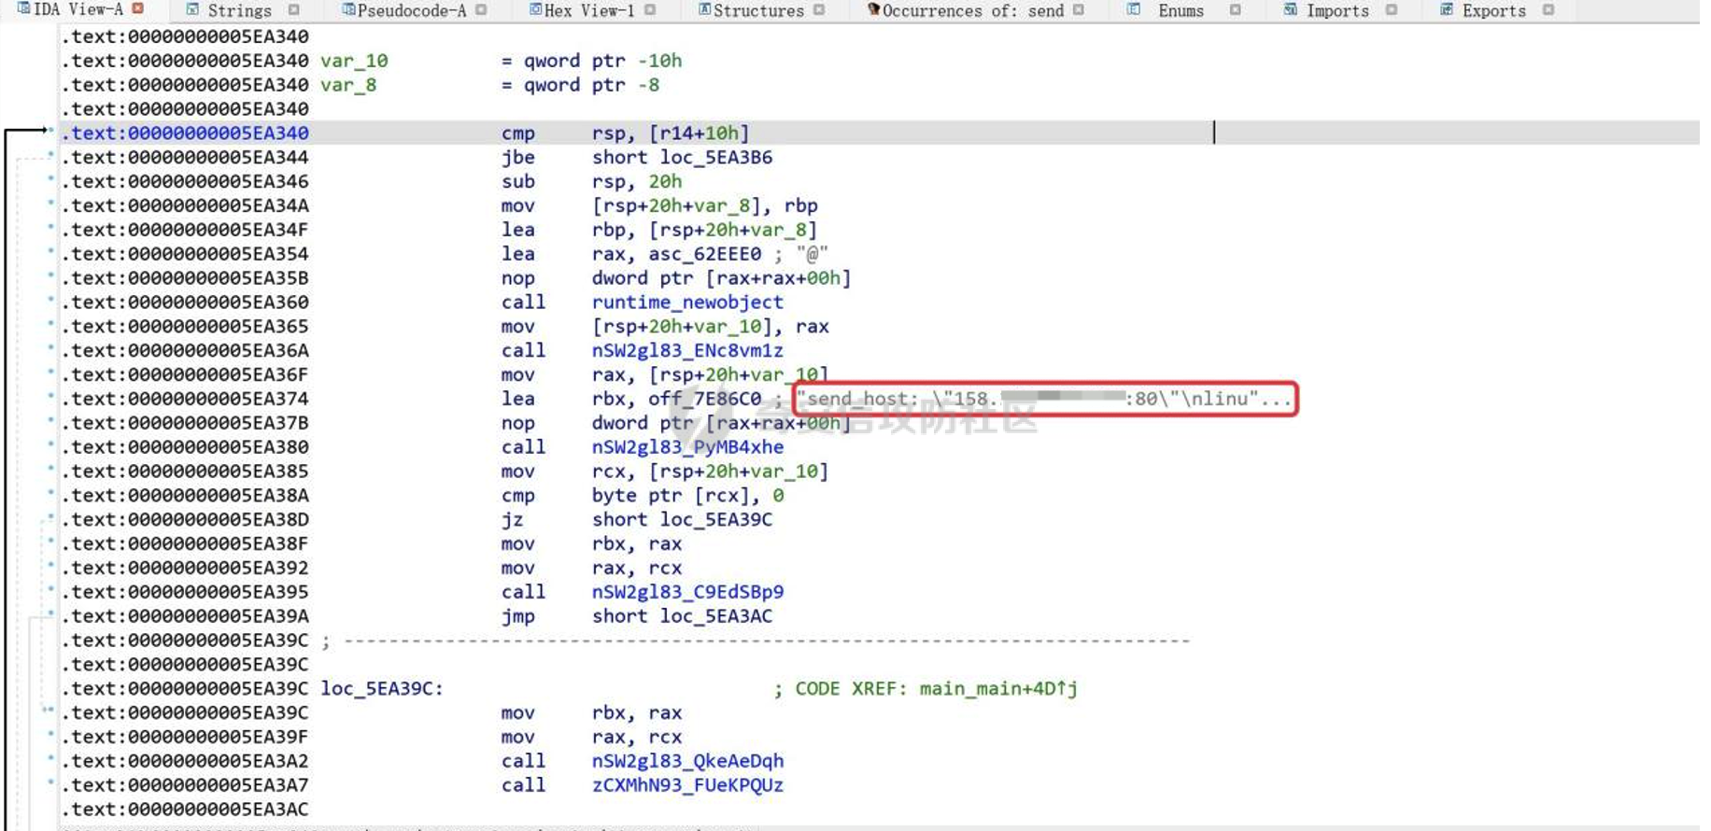Switch to the Structures tab
This screenshot has width=1711, height=831.
tap(757, 11)
